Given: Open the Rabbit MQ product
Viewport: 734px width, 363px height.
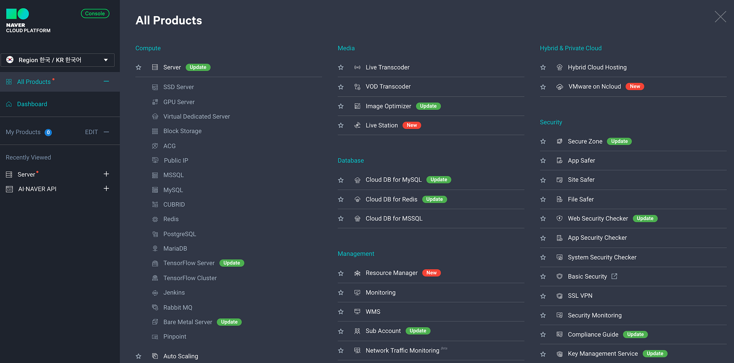Looking at the screenshot, I should click(178, 308).
